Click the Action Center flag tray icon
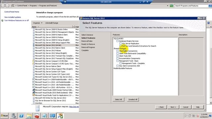This screenshot has height=119, width=212. coord(186,116)
